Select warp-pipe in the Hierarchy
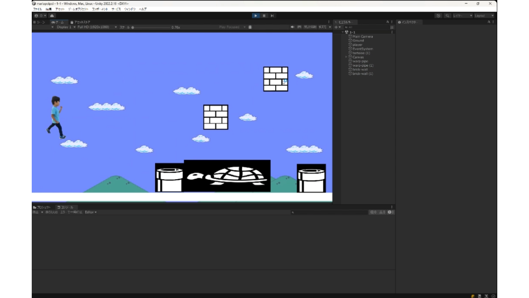This screenshot has height=298, width=529. coord(360,61)
